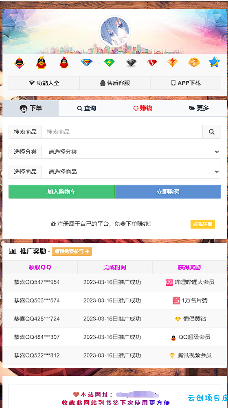228x408 pixels.
Task: Switch to the 查询 tab
Action: pos(87,108)
